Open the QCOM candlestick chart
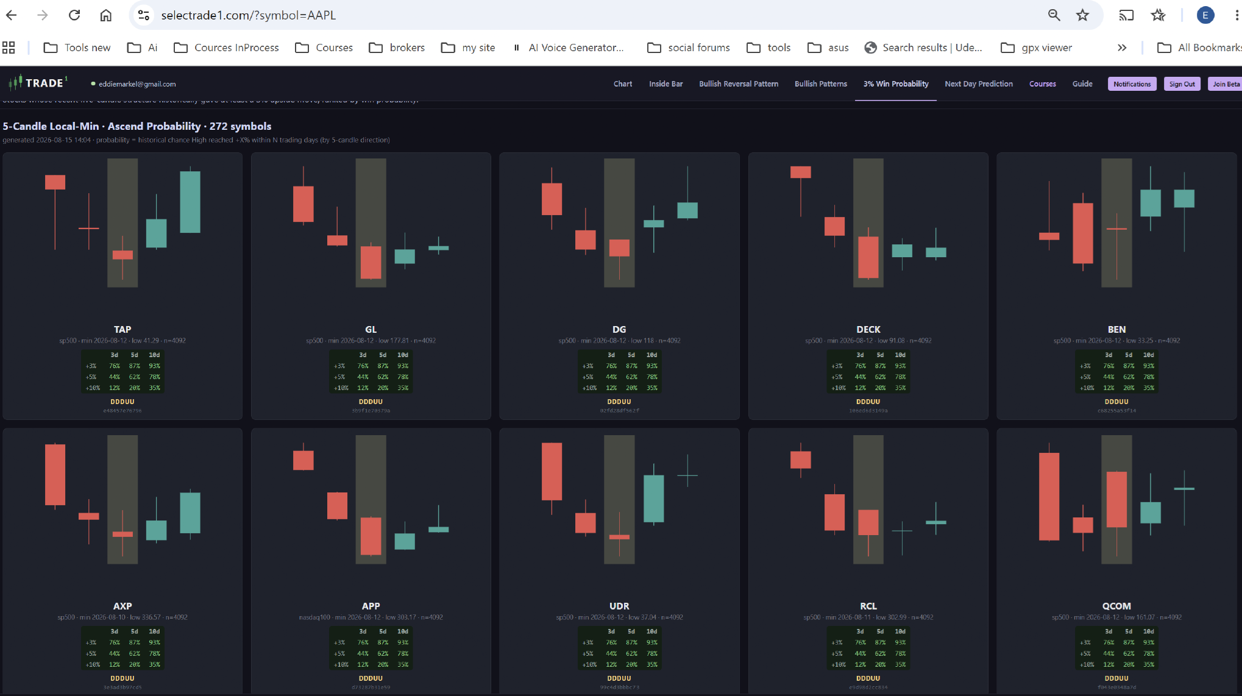The image size is (1242, 696). [1116, 500]
